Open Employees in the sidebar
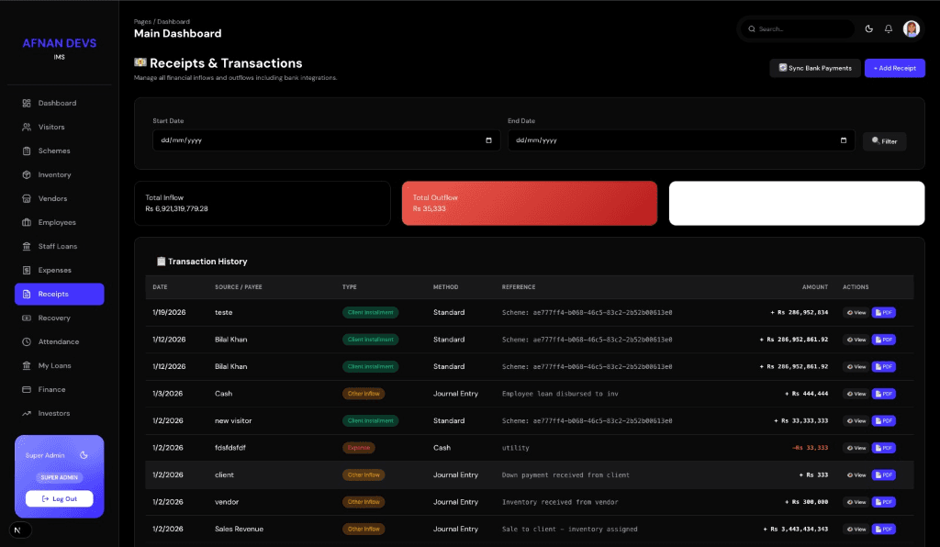 [59, 222]
